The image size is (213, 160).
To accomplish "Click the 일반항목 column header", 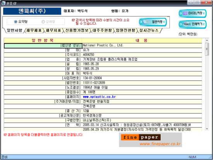I will (x=43, y=41).
